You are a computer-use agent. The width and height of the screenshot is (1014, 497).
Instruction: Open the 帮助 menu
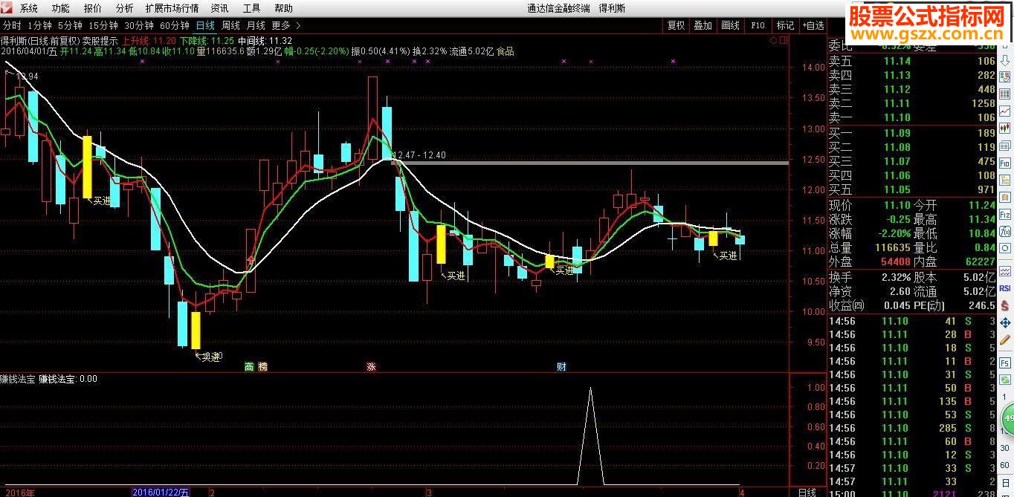click(283, 8)
